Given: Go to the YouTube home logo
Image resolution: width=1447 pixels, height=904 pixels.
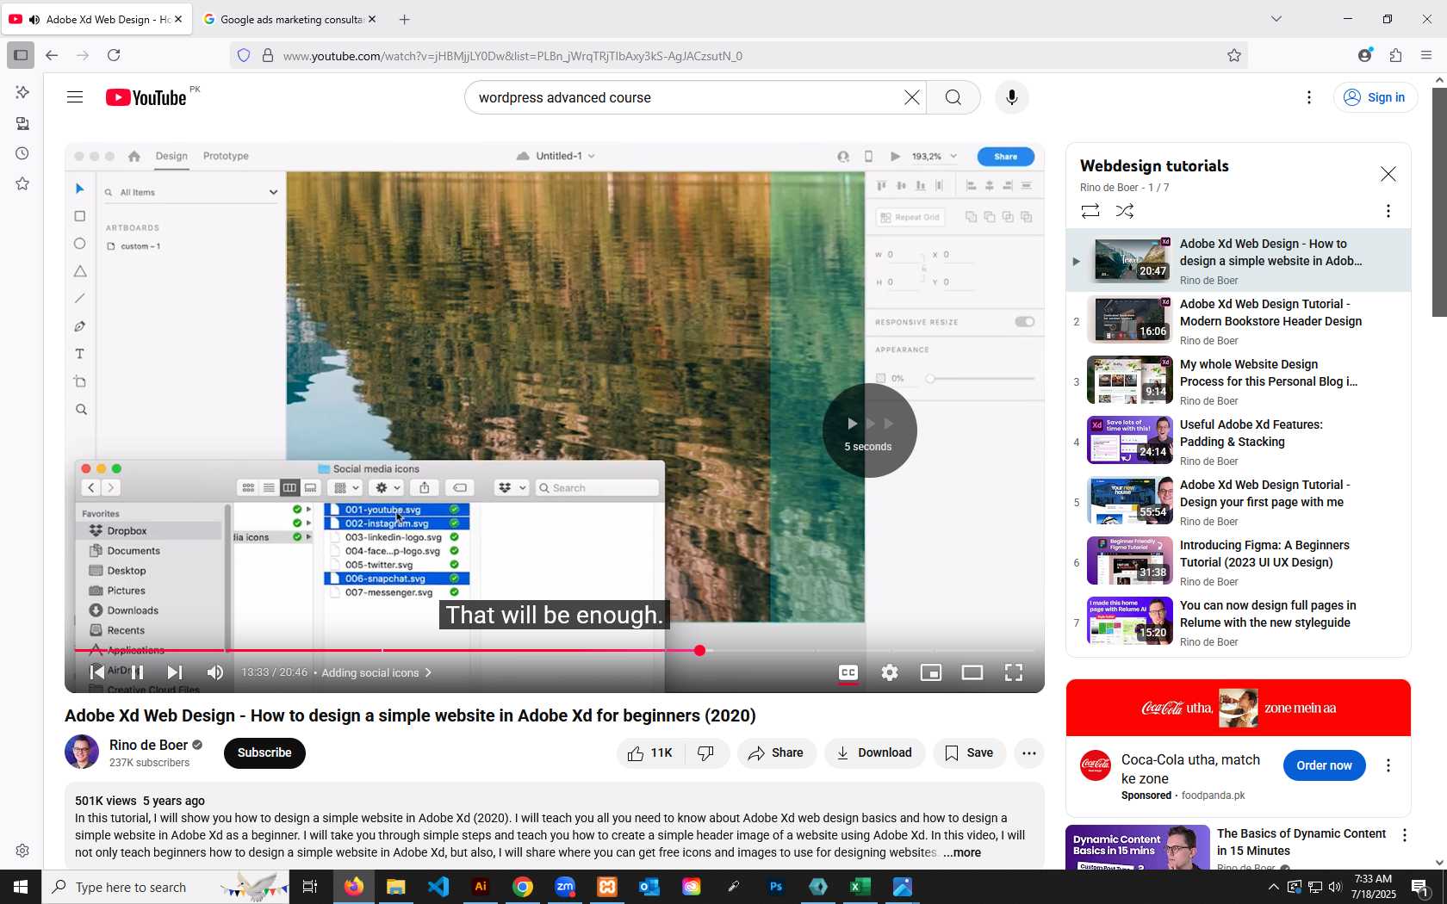Looking at the screenshot, I should [x=146, y=97].
